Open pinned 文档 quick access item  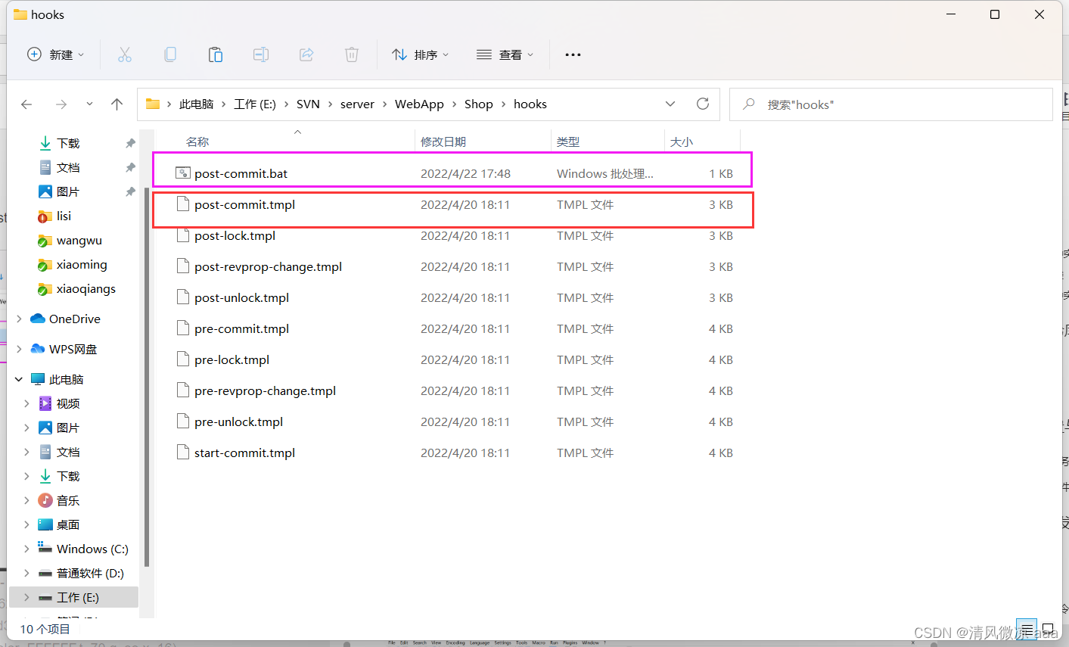(67, 167)
